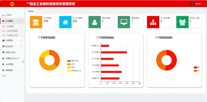Open 工作台 in the sidebar menu

tap(9, 15)
